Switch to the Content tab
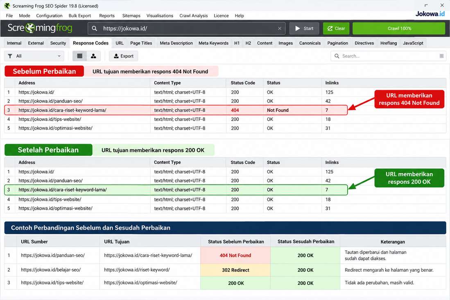This screenshot has width=450, height=300. (x=265, y=43)
